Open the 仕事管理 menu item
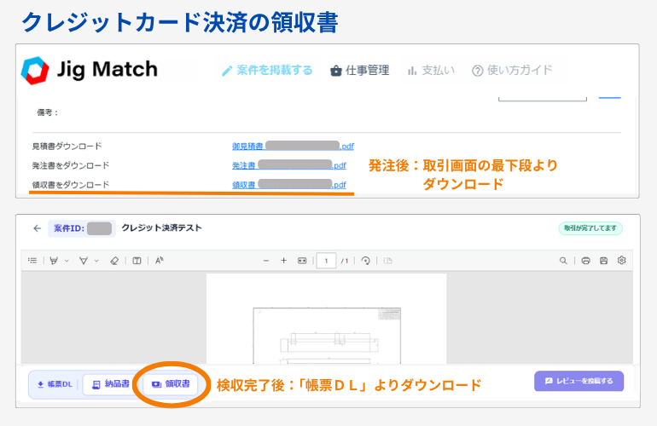Screen dimensions: 657x426 (360, 71)
